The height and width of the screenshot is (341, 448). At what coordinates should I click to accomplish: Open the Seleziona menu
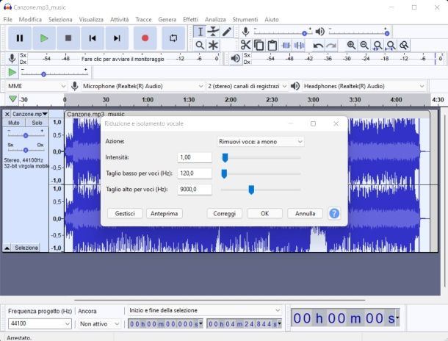point(60,19)
